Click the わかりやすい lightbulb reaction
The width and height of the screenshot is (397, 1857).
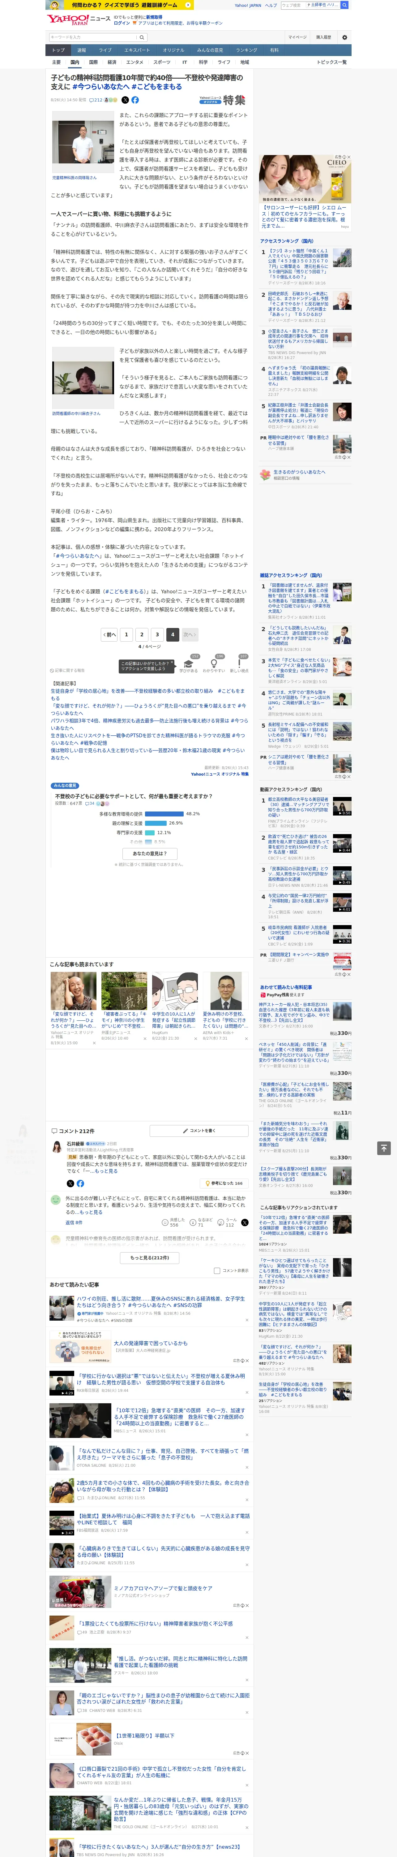[x=214, y=664]
